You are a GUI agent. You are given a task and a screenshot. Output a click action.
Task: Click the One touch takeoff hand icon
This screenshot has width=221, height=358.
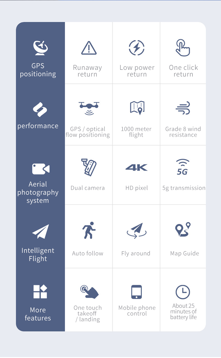coord(89,292)
